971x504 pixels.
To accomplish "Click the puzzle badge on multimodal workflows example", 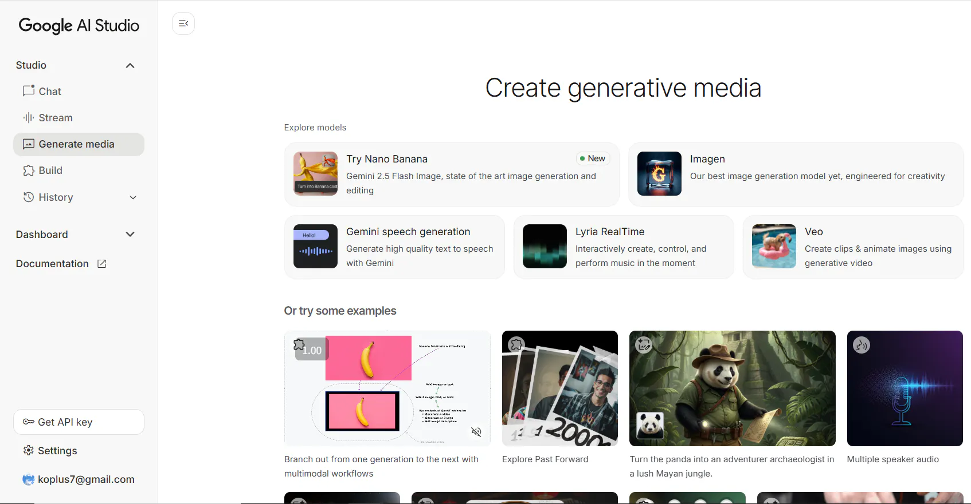I will [299, 345].
